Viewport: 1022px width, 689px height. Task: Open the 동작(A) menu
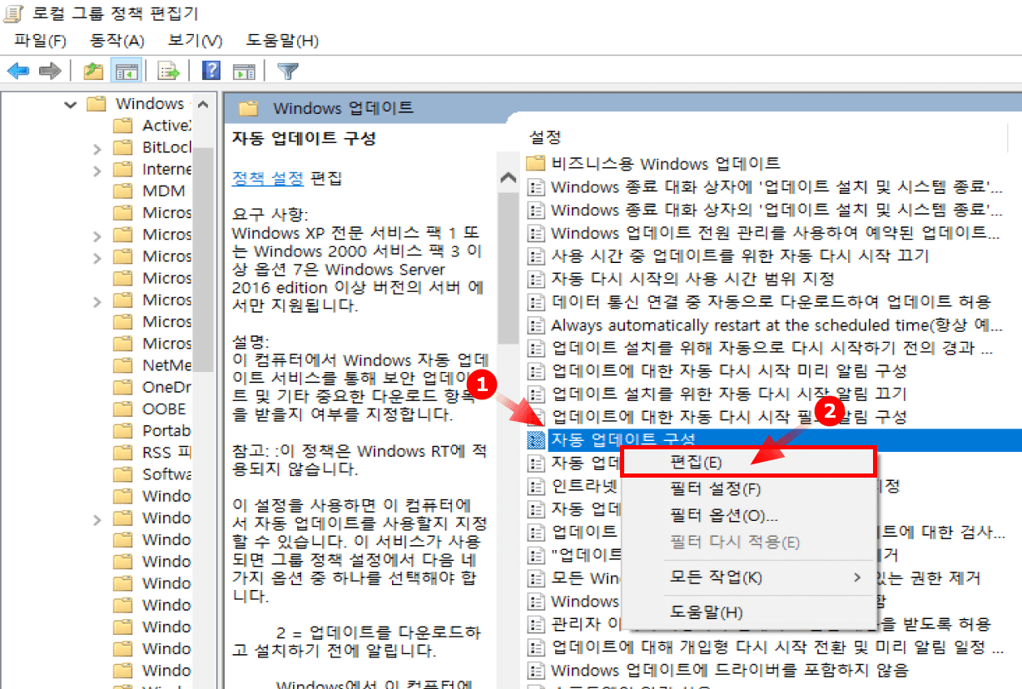click(117, 41)
